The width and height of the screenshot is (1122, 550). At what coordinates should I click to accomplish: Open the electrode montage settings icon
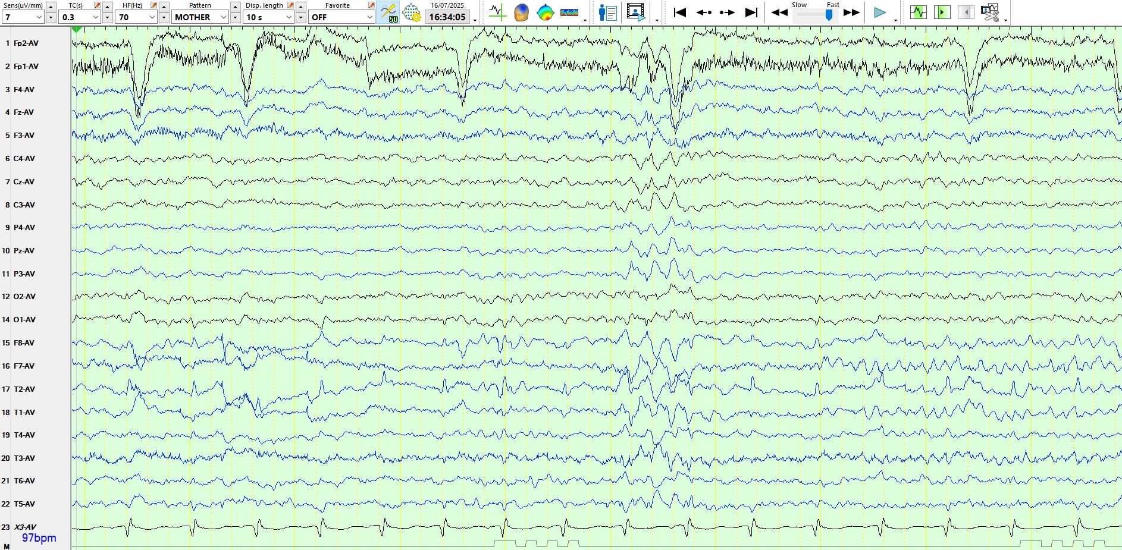point(411,12)
